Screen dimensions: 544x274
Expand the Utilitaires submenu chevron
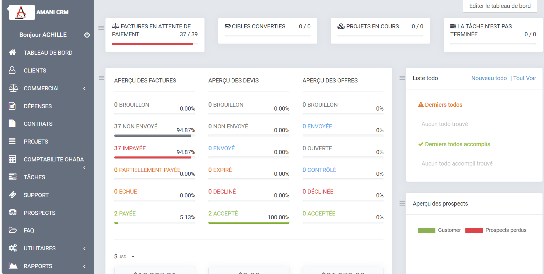click(x=84, y=249)
